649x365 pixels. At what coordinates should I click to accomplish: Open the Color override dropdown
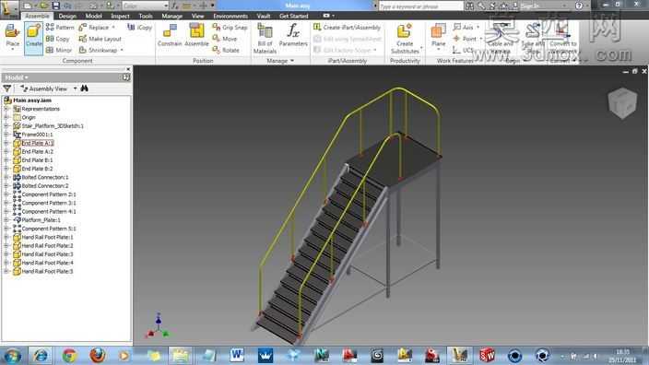tap(166, 6)
